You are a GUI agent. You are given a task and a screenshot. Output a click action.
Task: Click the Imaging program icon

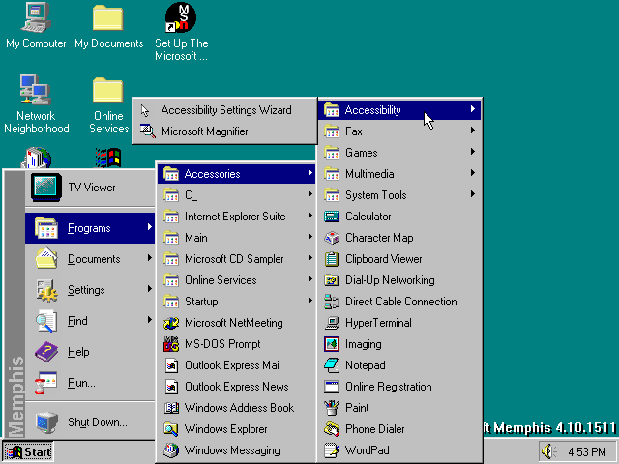(x=332, y=344)
